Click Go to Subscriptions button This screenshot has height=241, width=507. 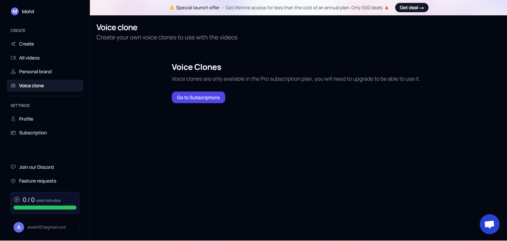tap(198, 97)
